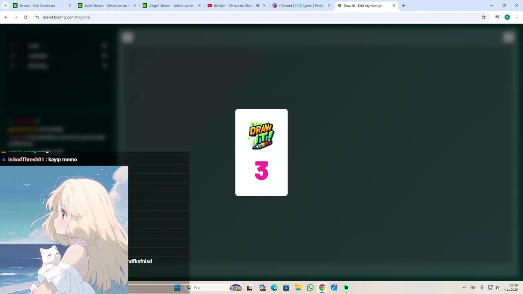Image resolution: width=523 pixels, height=294 pixels.
Task: Open the clock showing 23:56
Action: [x=511, y=287]
